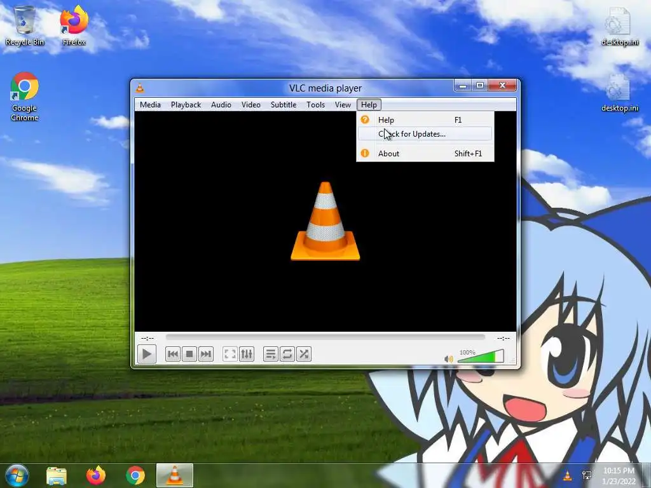Mute audio via speaker icon
Image resolution: width=651 pixels, height=488 pixels.
pyautogui.click(x=448, y=358)
